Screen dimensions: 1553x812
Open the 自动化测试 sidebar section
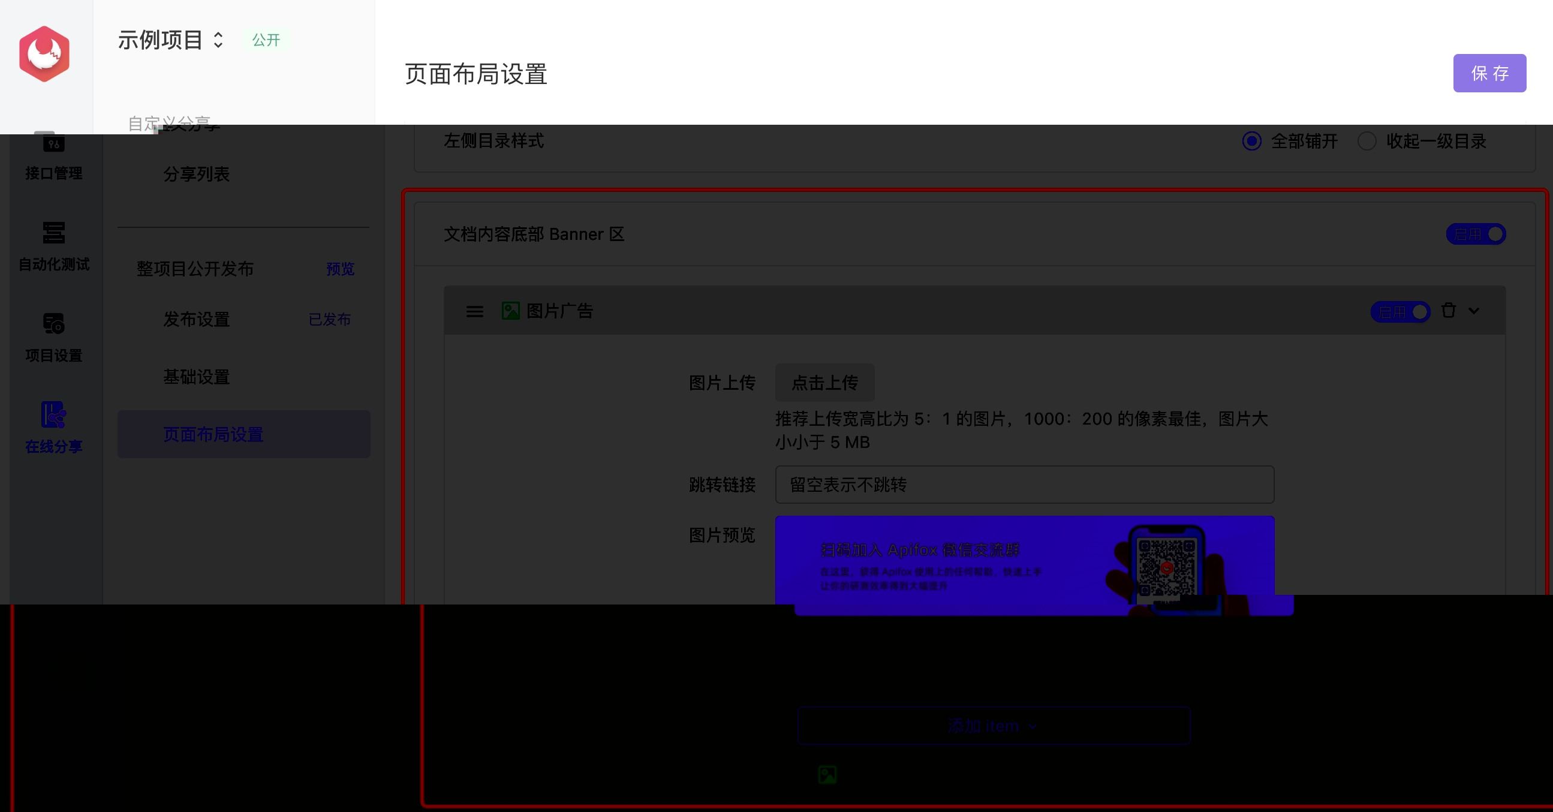53,247
